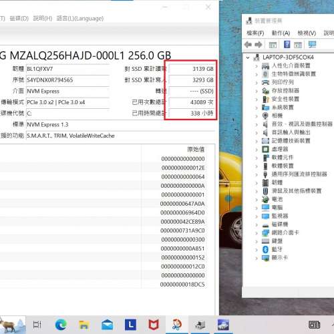
Task: Open the Mail app from the taskbar
Action: tap(107, 325)
